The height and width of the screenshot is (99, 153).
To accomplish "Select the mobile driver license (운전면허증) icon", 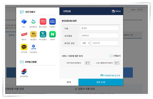I will click(24, 71).
